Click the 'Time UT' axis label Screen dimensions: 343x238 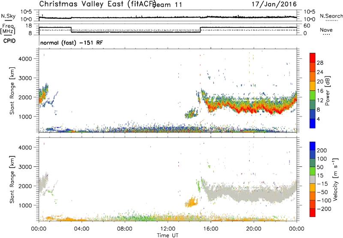[x=168, y=235]
